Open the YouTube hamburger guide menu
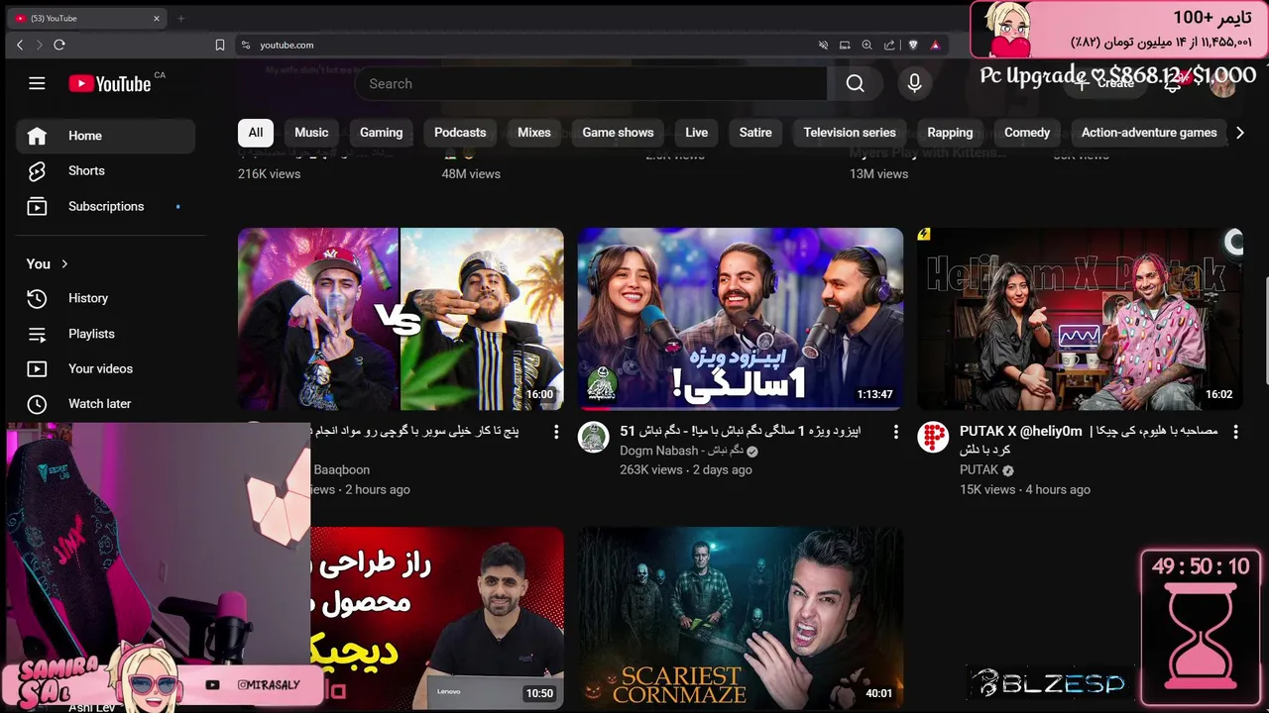The height and width of the screenshot is (713, 1269). [37, 83]
